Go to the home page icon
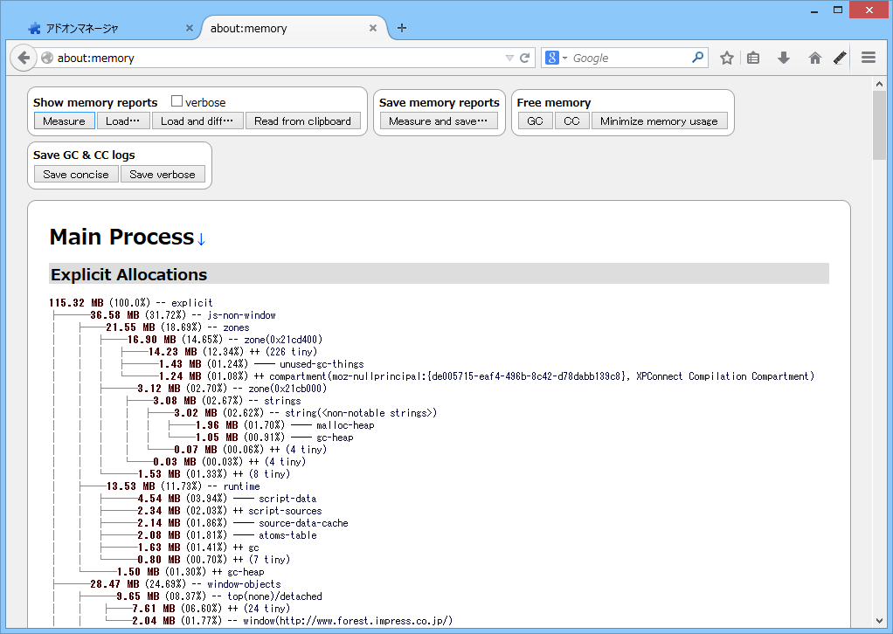Screen dimensions: 893x634 [x=815, y=58]
